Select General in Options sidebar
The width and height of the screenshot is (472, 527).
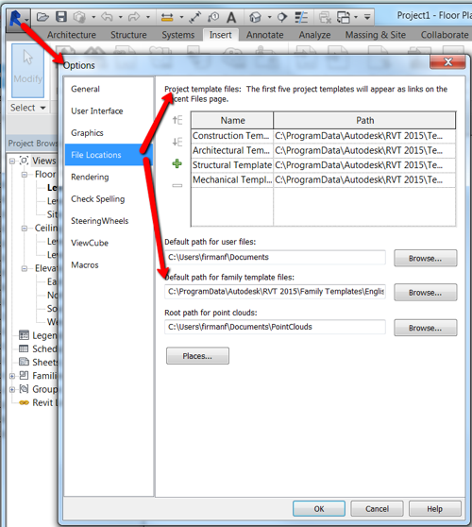click(85, 89)
